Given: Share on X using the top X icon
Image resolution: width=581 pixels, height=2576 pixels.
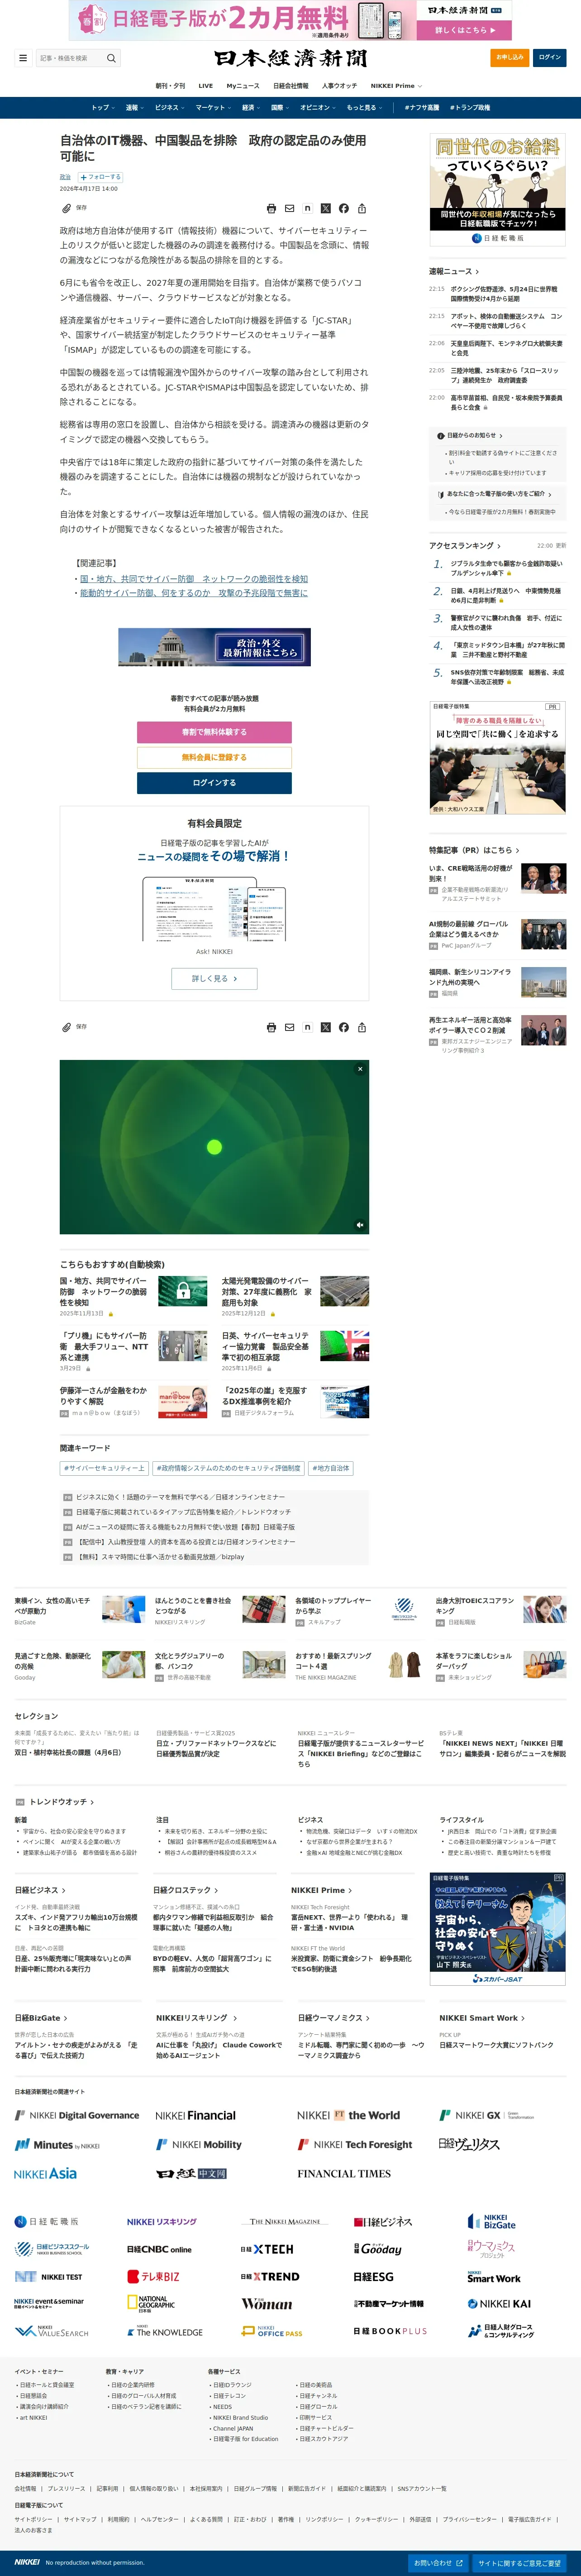Looking at the screenshot, I should click(x=325, y=209).
